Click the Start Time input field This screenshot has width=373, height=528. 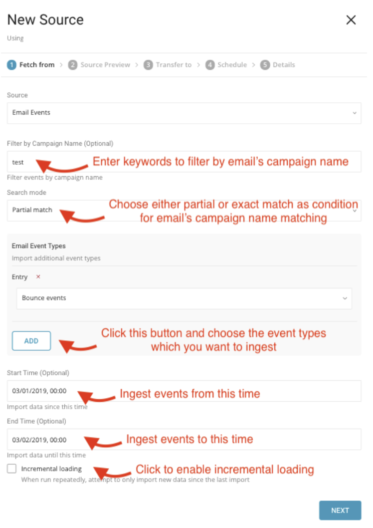point(184,391)
